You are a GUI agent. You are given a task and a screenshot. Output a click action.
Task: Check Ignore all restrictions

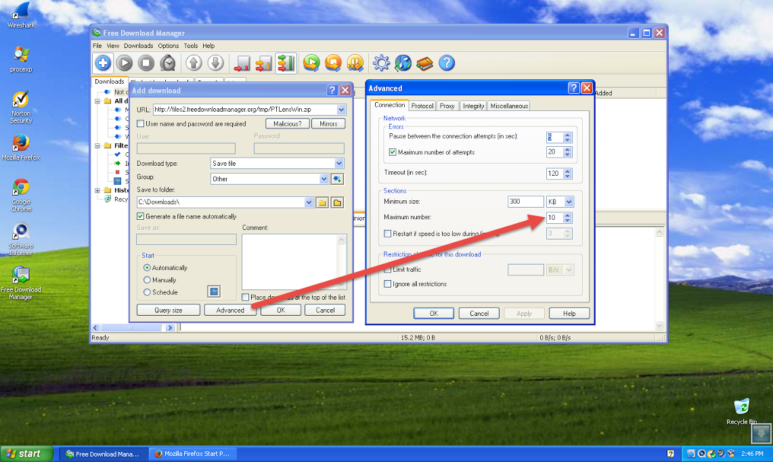coord(387,283)
